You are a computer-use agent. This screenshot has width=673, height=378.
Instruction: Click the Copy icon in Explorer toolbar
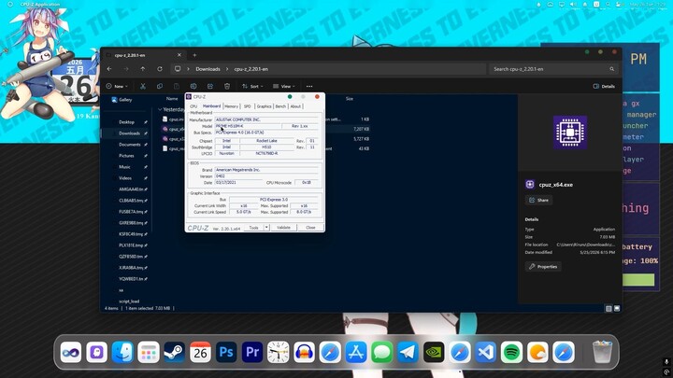pos(160,86)
